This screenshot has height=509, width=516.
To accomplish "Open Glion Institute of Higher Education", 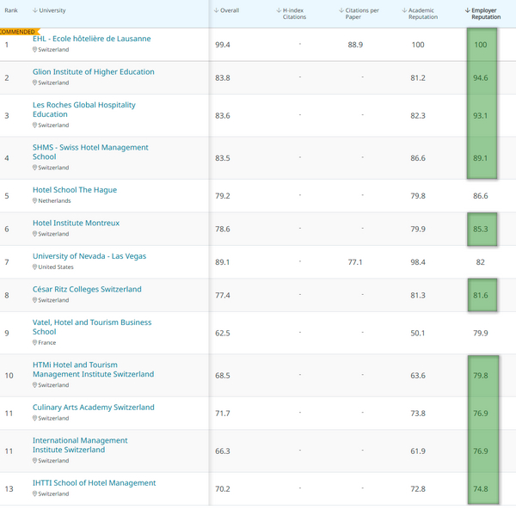I will click(94, 71).
